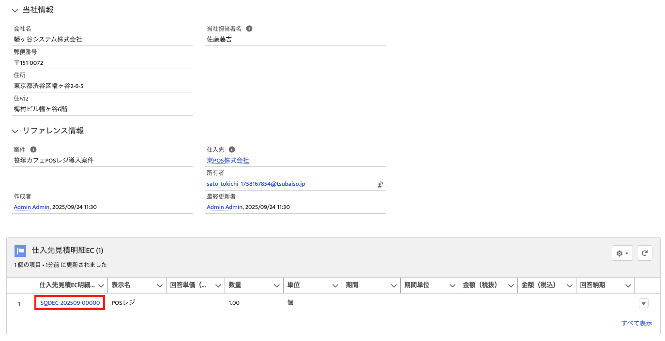Open 金額（税込） column header menu
This screenshot has height=341, width=665.
[x=570, y=286]
